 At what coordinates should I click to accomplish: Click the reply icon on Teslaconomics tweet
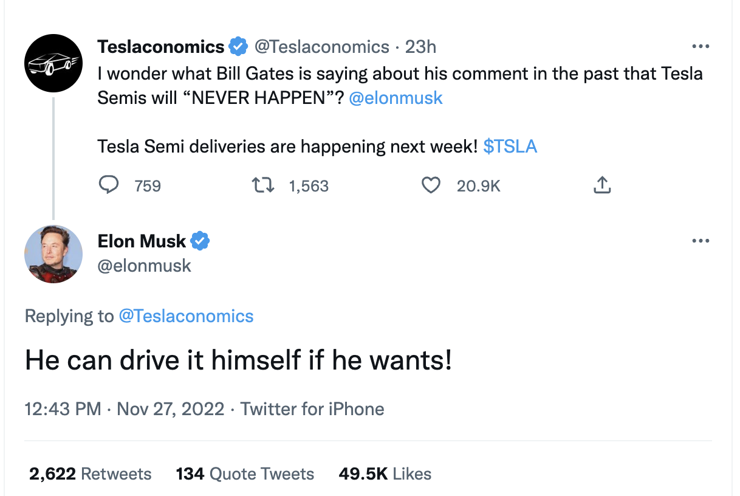108,185
